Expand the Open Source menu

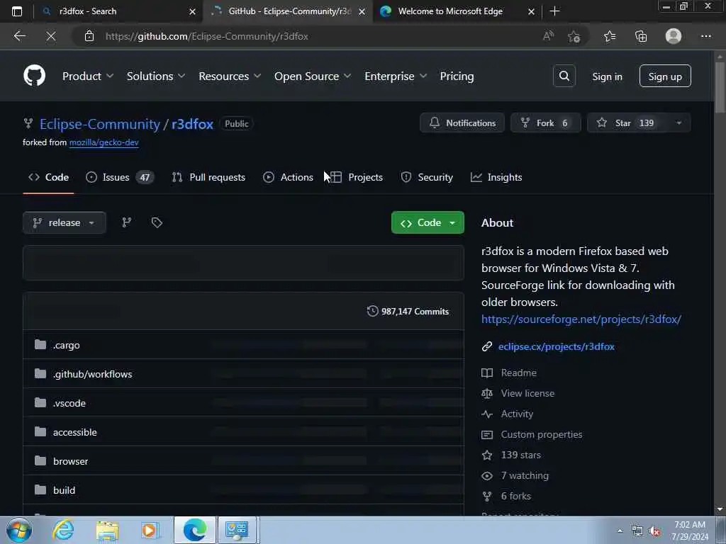(313, 76)
